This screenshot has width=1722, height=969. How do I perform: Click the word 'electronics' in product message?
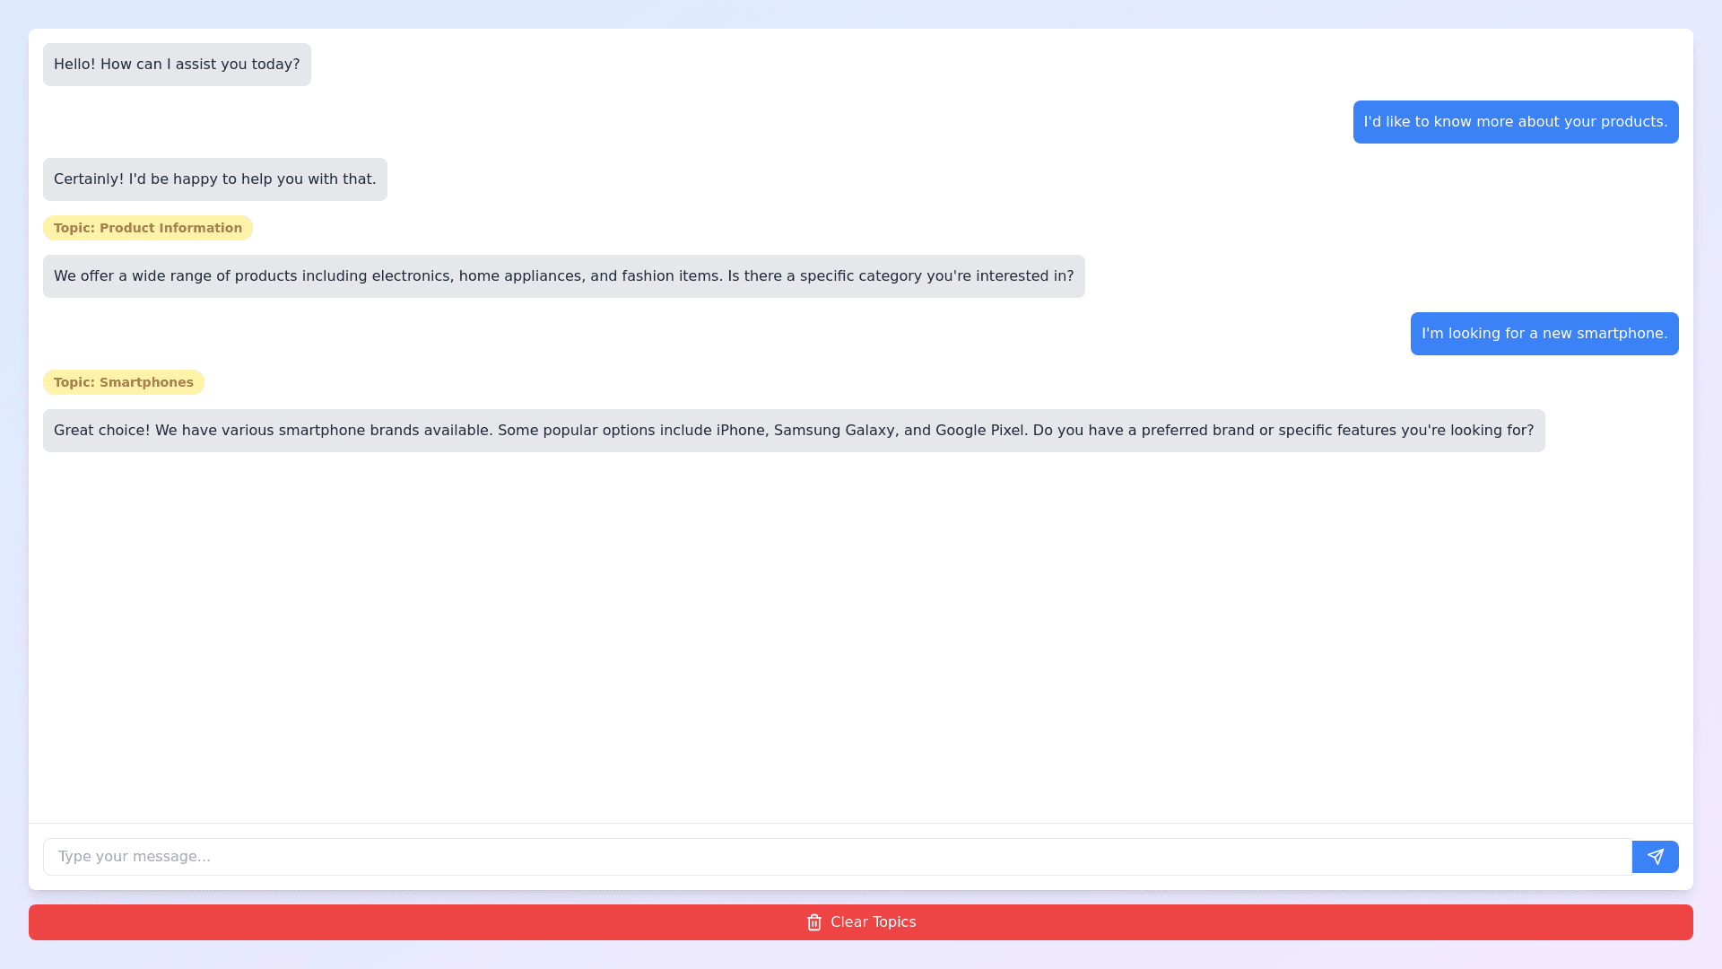coord(410,276)
